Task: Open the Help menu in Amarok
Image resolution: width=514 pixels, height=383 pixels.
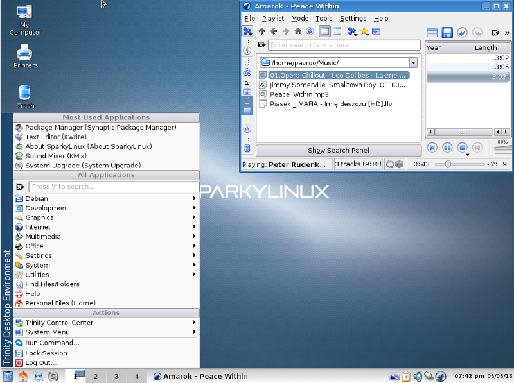Action: tap(381, 19)
